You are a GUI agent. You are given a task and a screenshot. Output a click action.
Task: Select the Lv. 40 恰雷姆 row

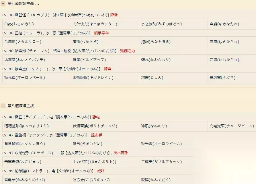(x=69, y=51)
